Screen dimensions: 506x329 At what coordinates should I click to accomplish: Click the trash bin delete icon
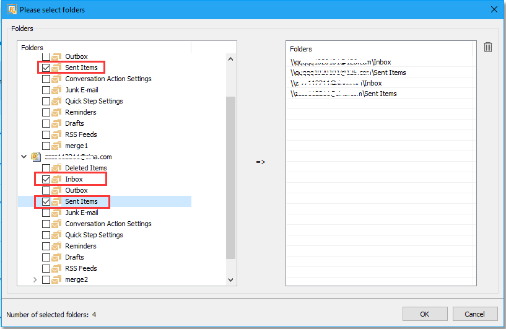tap(488, 48)
